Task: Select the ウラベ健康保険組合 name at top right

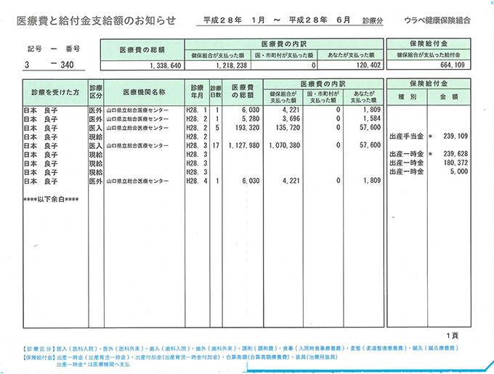Action: pos(437,20)
